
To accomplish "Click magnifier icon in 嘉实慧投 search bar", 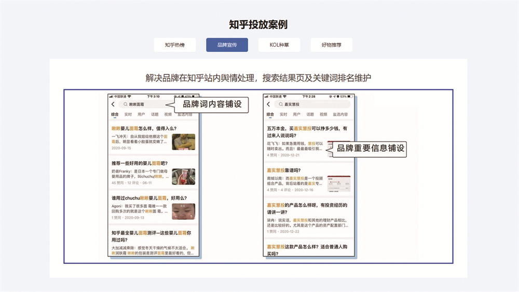I will pyautogui.click(x=280, y=104).
